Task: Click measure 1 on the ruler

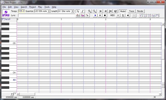Action: [61, 19]
